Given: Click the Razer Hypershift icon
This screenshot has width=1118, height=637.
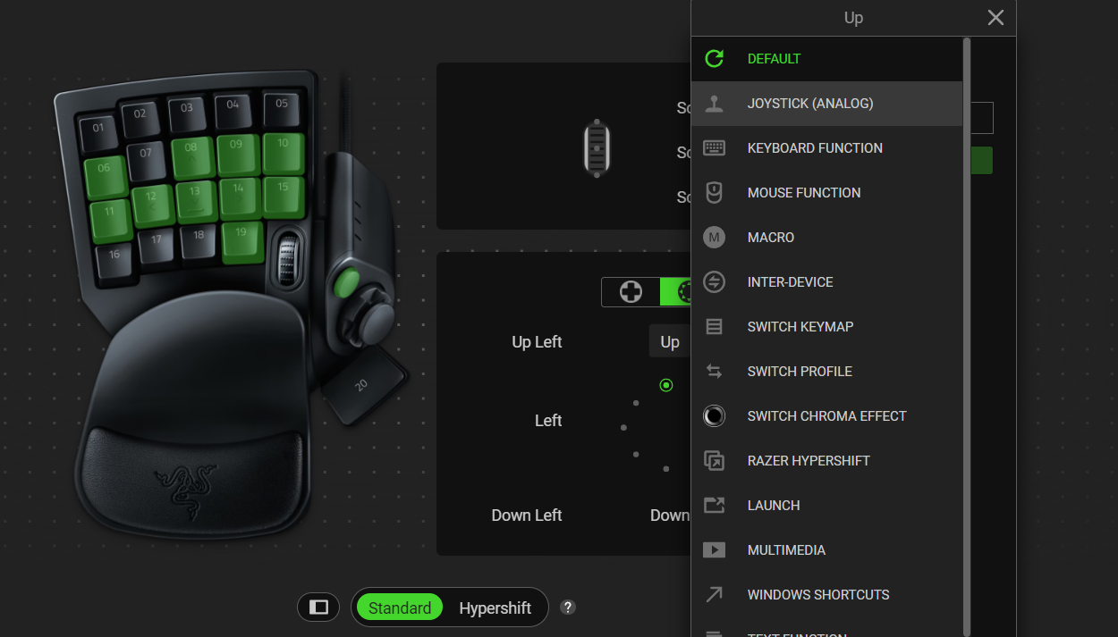Looking at the screenshot, I should coord(714,461).
